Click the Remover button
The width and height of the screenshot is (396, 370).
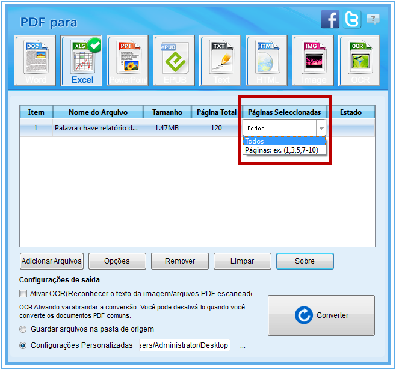click(x=180, y=261)
